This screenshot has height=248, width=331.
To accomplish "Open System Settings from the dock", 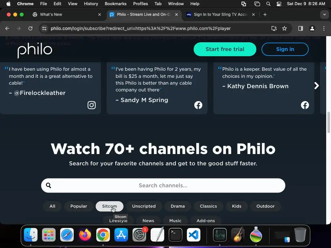I will coord(139,235).
